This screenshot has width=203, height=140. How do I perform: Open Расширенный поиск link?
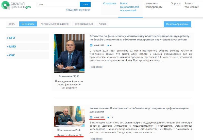(78, 10)
